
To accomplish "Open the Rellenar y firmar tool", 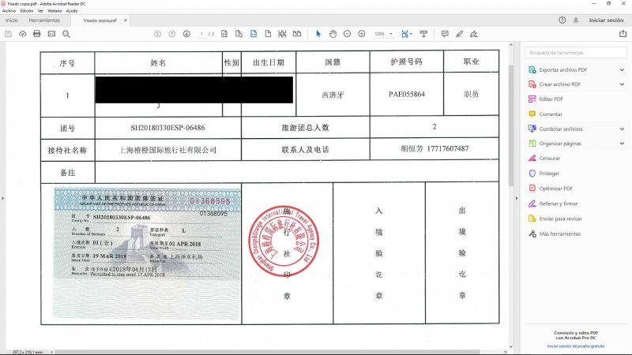I will pos(558,204).
